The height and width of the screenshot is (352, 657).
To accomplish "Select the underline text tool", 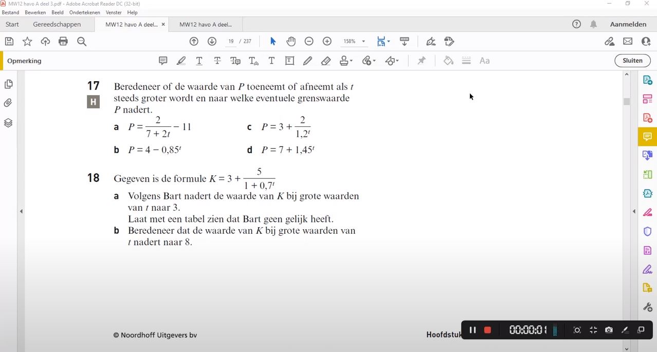I will tap(199, 61).
